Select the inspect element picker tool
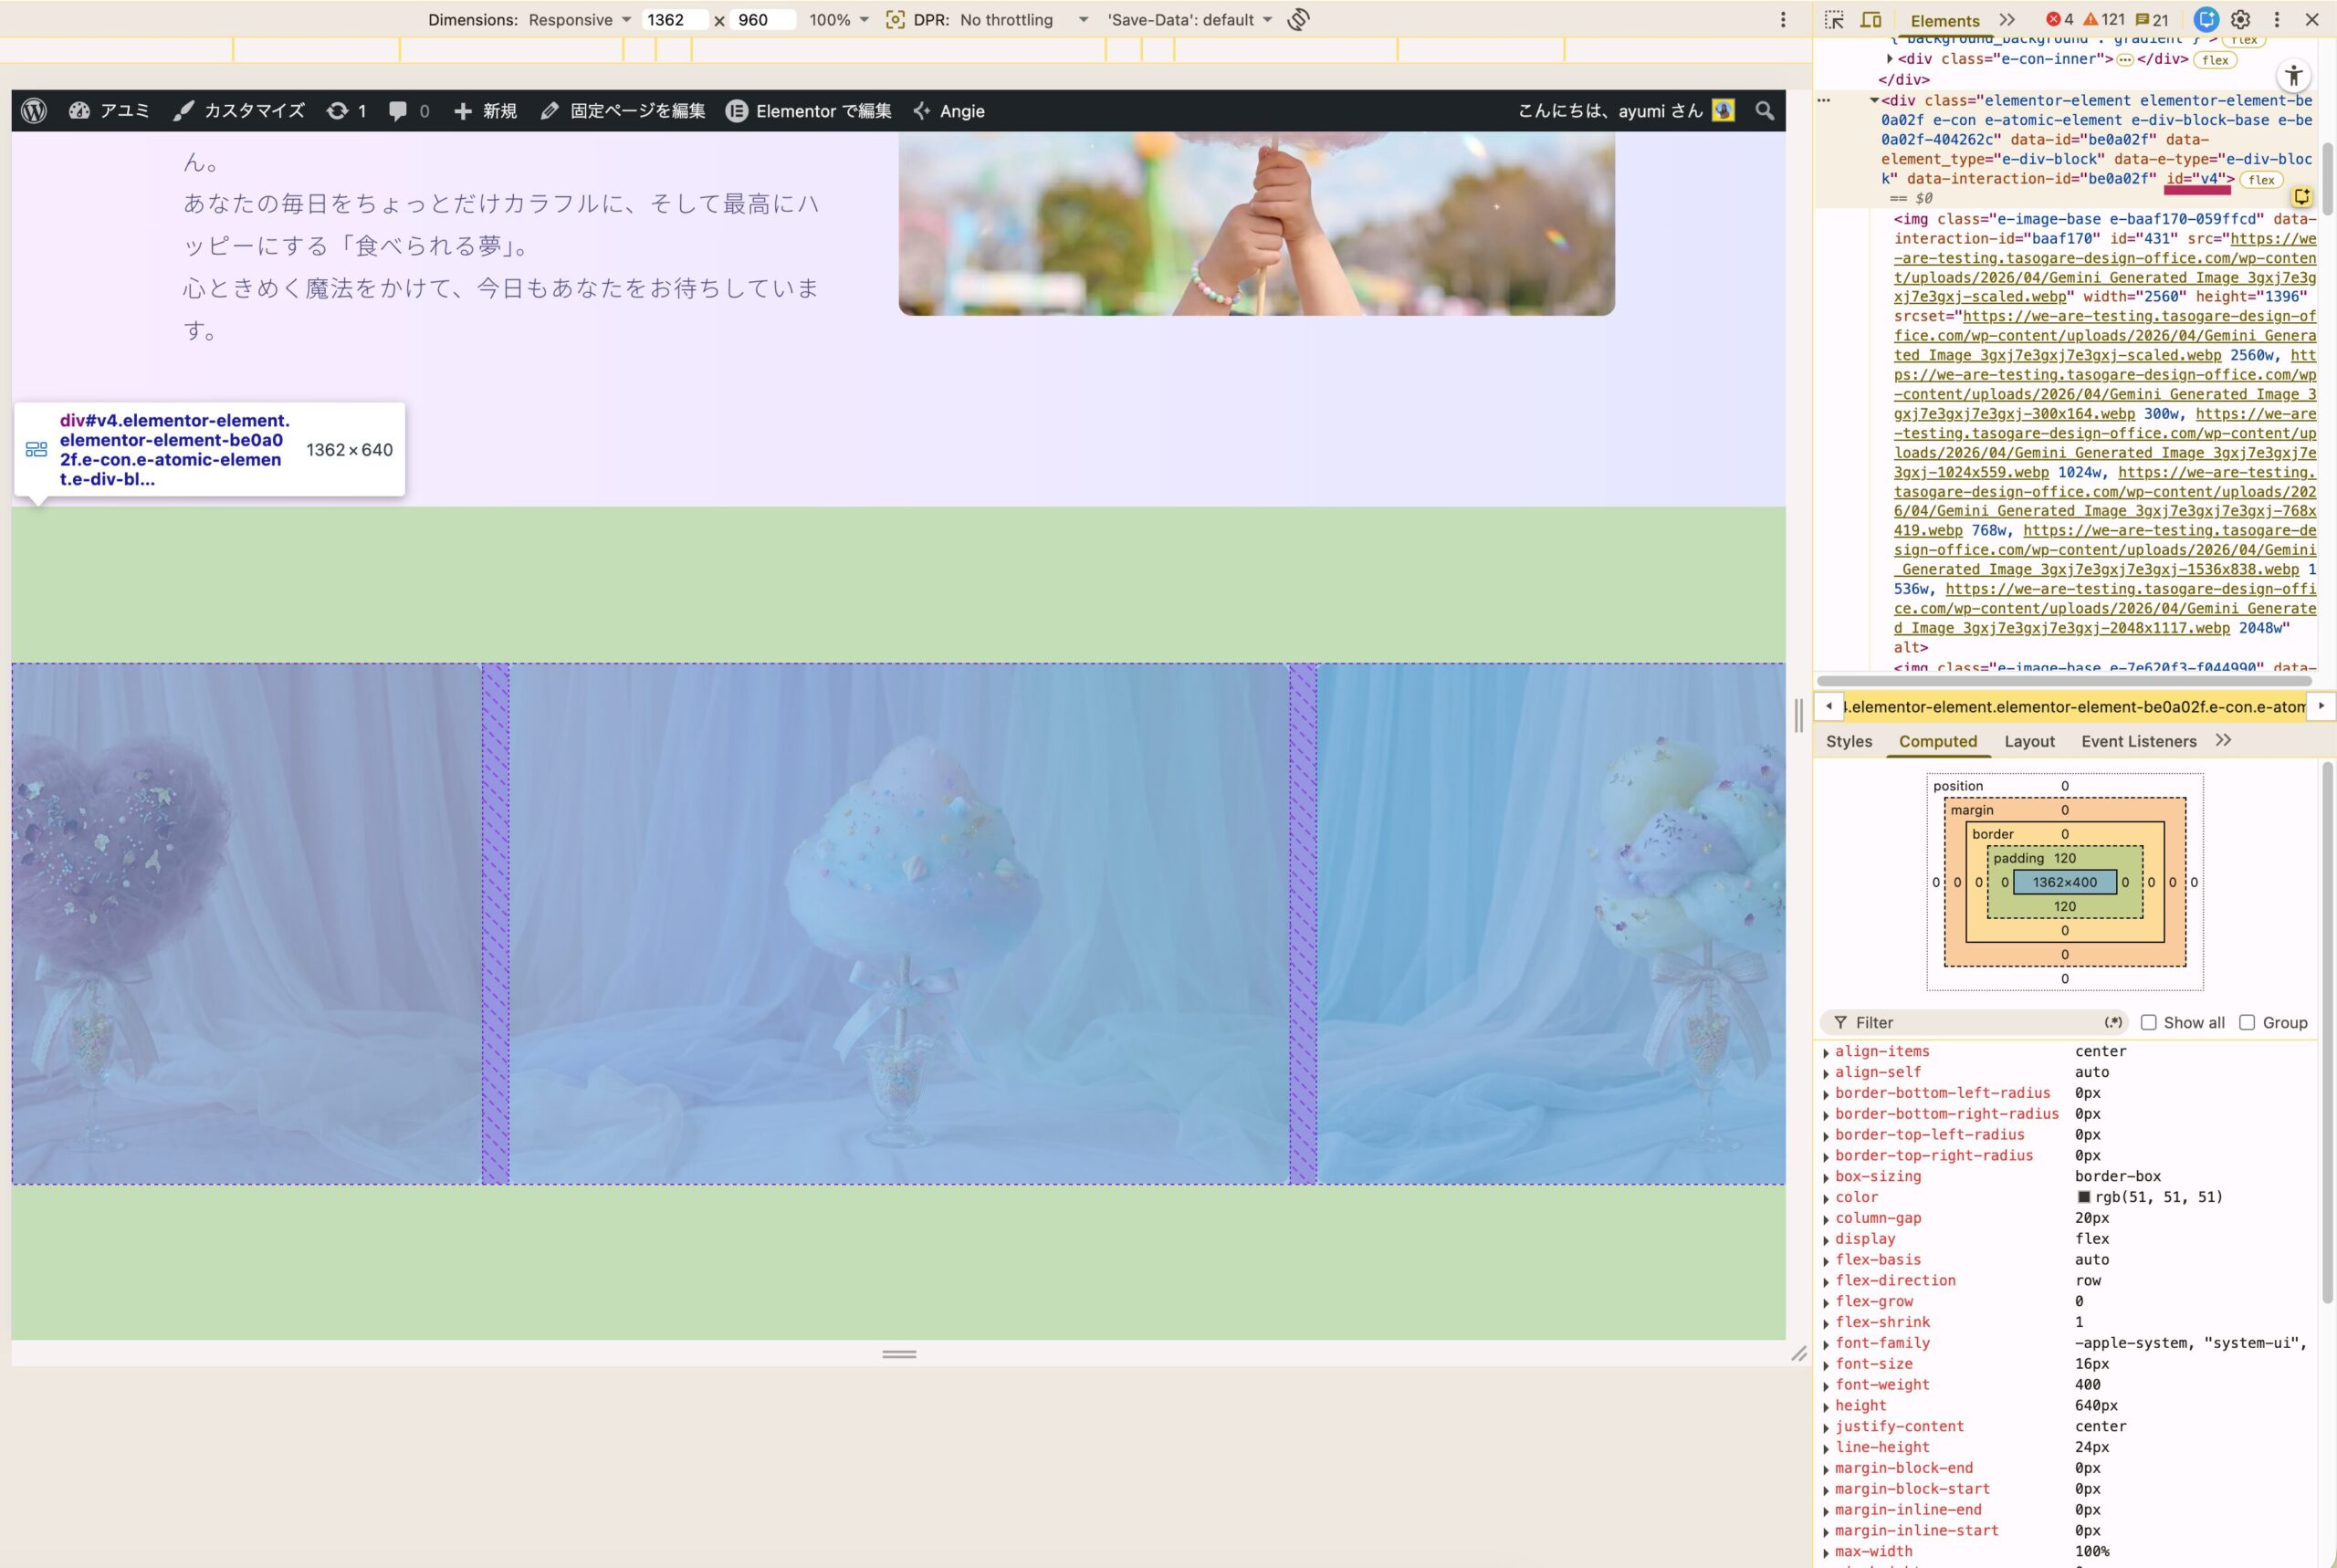Viewport: 2337px width, 1568px height. (1837, 21)
